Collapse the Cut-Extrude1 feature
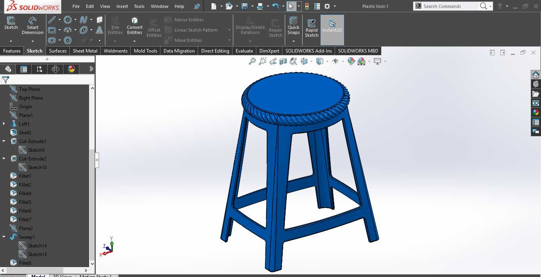This screenshot has height=277, width=541. (4, 141)
